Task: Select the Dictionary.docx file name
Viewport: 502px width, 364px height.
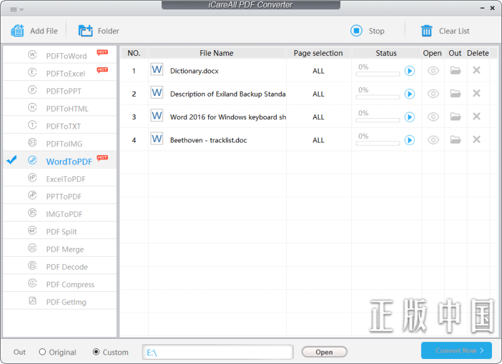Action: [194, 71]
